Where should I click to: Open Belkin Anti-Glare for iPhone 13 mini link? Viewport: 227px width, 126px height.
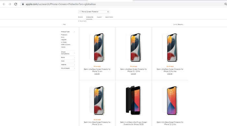coord(97,123)
